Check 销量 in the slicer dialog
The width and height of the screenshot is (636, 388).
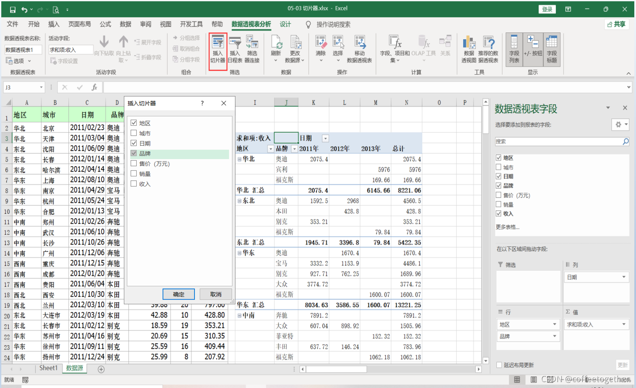click(134, 174)
